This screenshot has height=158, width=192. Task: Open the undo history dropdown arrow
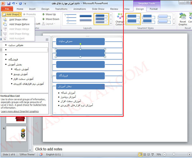click(x=17, y=4)
